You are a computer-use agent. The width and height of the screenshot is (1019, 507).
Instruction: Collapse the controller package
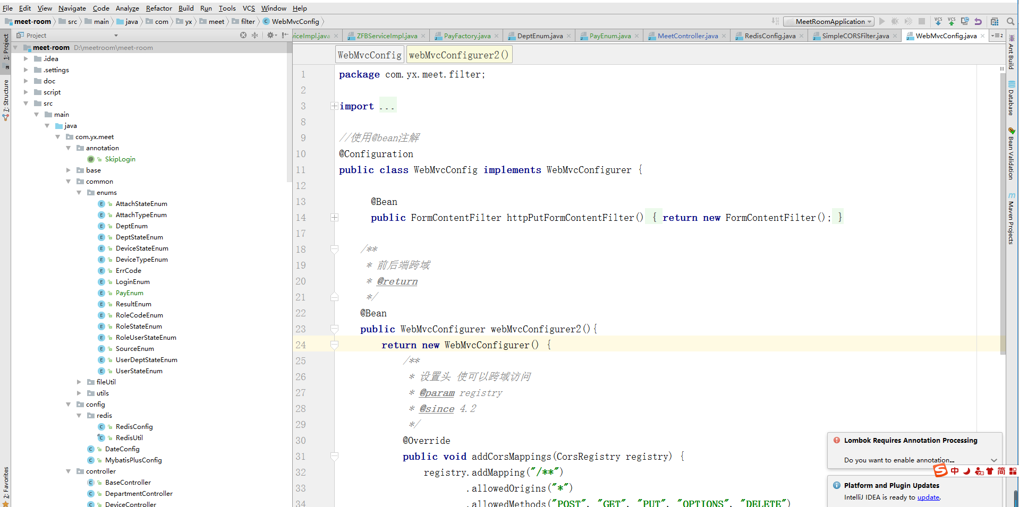click(68, 471)
